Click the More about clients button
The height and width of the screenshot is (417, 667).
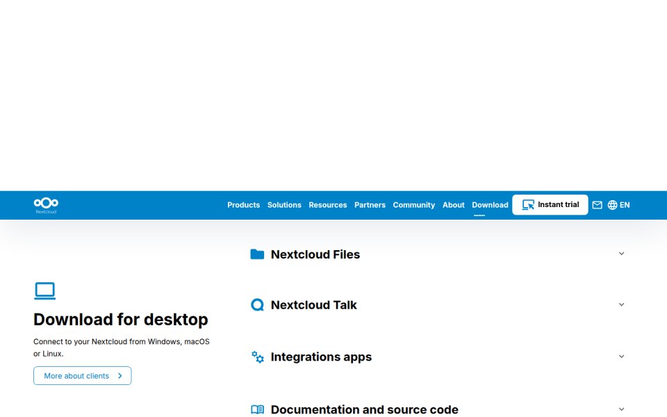point(83,376)
